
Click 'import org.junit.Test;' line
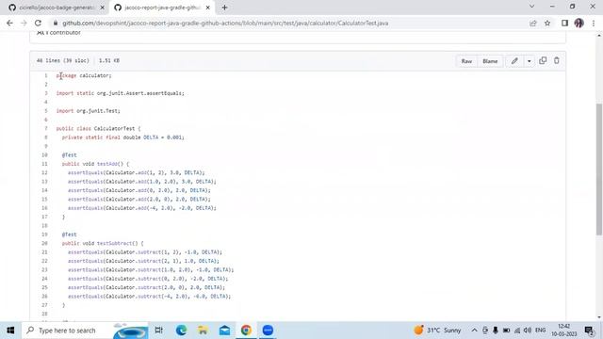[88, 111]
